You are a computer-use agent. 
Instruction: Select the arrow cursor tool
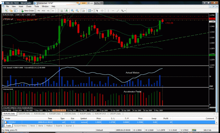(x=97, y=11)
